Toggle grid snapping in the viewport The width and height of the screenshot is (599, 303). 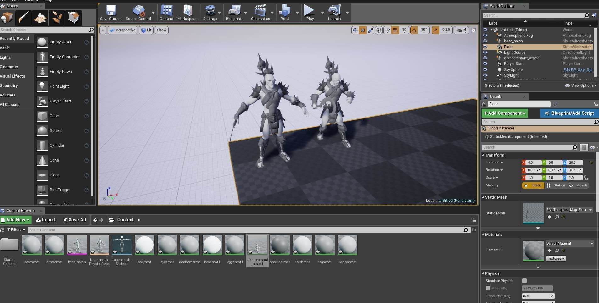point(395,30)
